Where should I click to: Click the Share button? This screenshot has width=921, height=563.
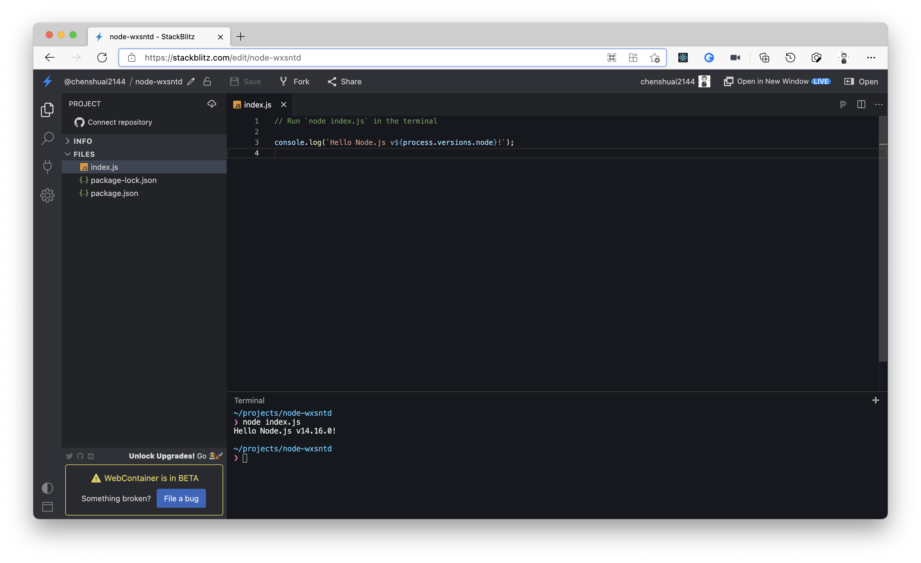(344, 81)
